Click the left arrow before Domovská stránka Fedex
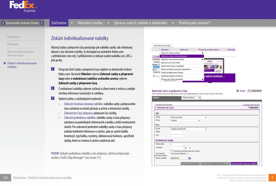 (x=3, y=23)
